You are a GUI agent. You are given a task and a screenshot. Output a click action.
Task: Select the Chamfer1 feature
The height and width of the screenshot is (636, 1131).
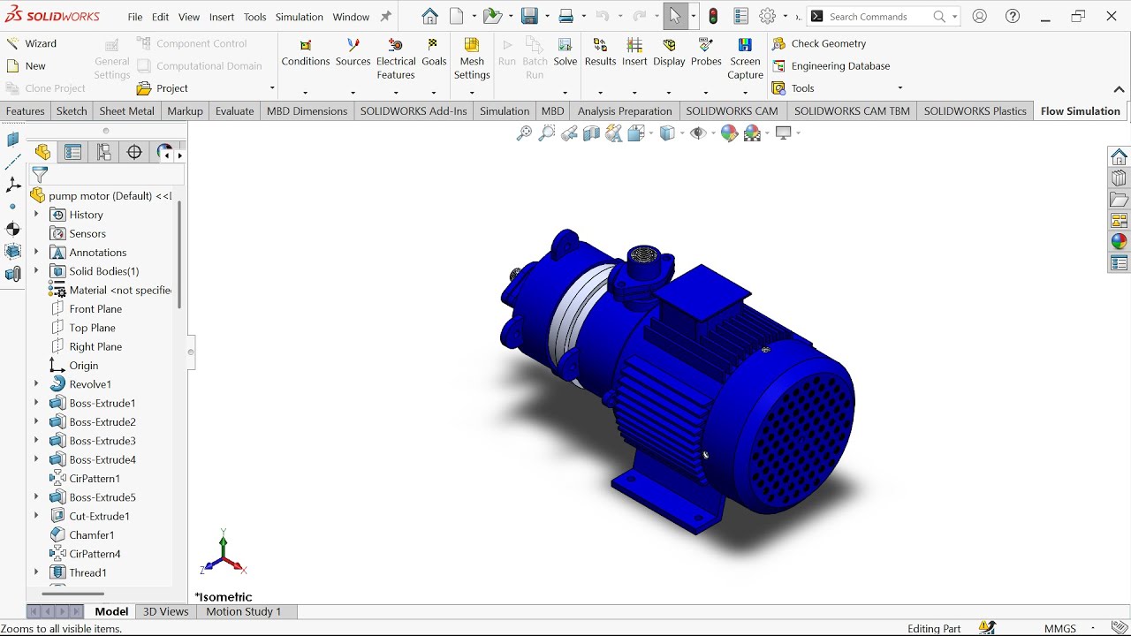pos(92,535)
